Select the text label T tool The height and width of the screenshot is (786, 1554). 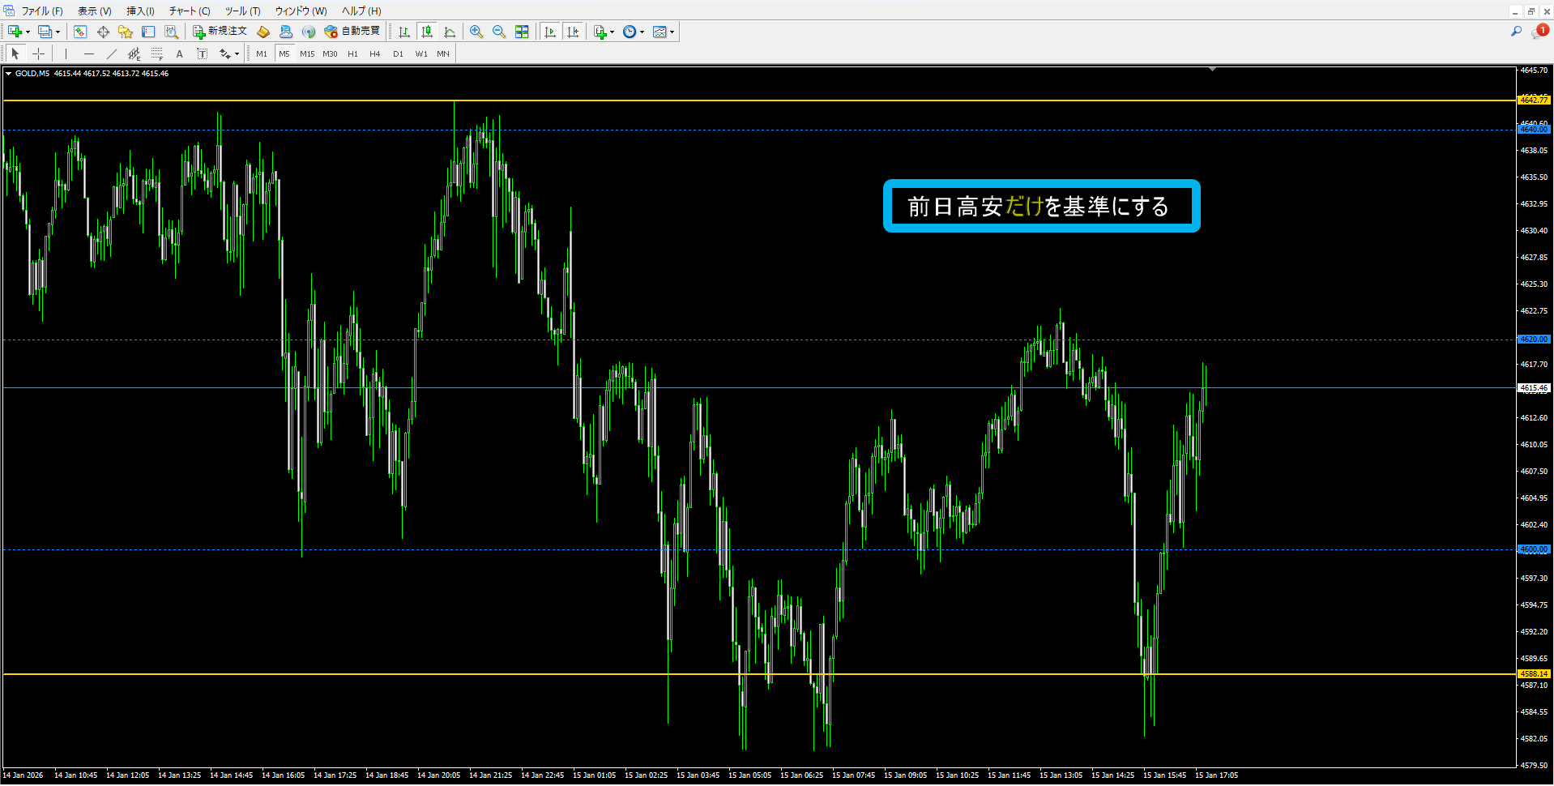[x=203, y=53]
